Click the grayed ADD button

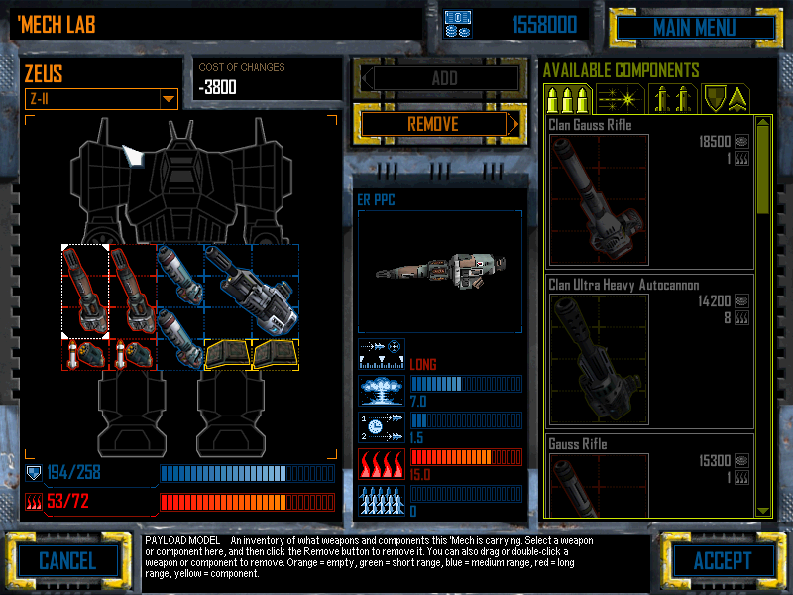coord(440,79)
